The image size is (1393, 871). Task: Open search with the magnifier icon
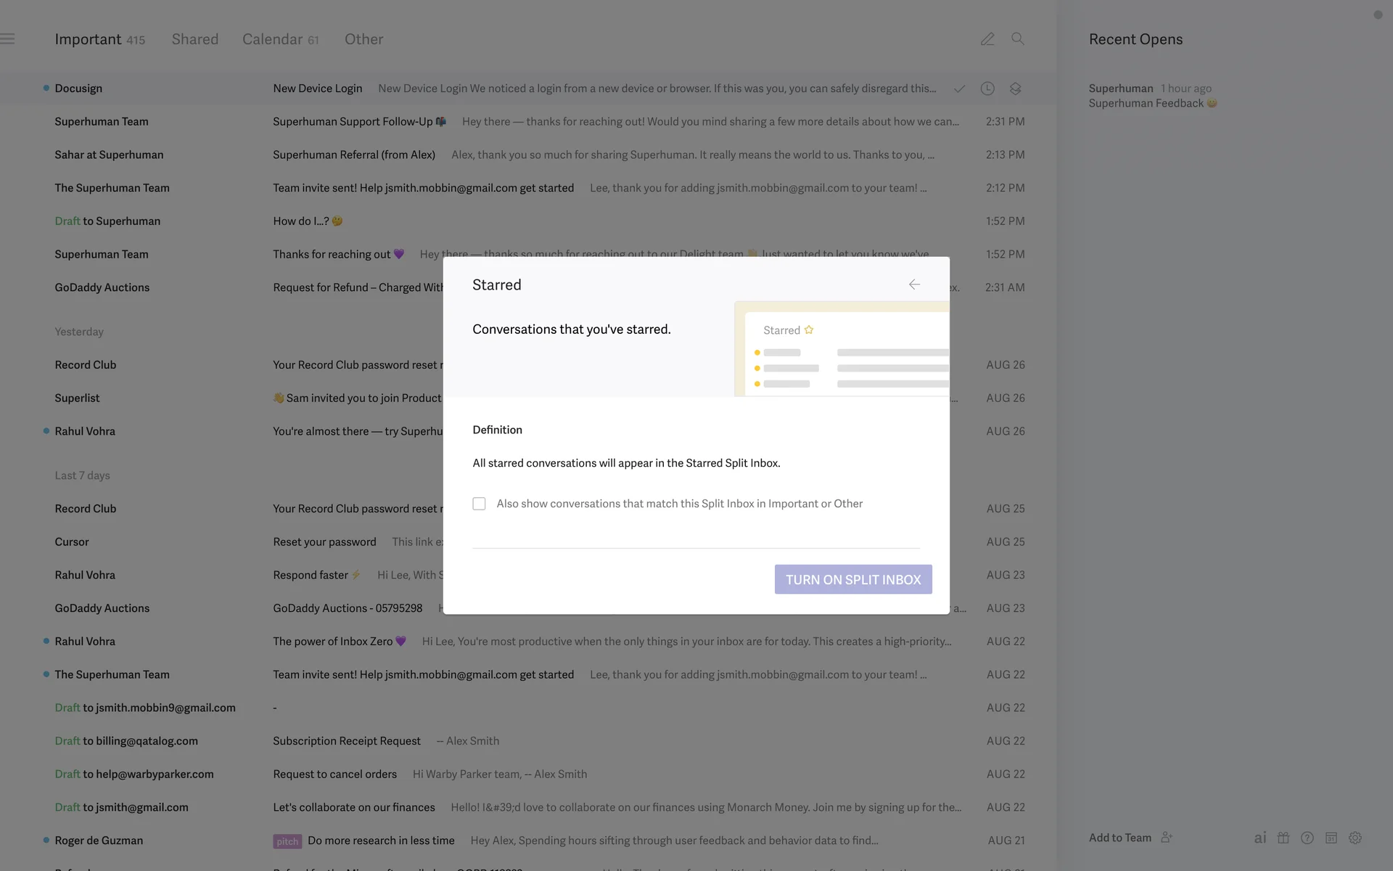click(x=1018, y=39)
